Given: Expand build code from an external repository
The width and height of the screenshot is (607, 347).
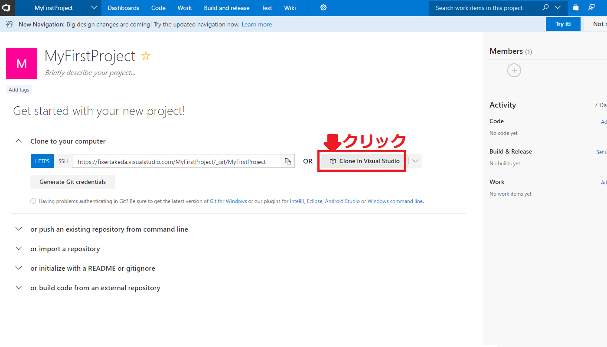Looking at the screenshot, I should [19, 288].
